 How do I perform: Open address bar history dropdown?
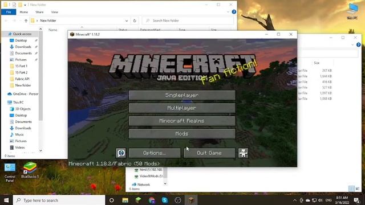tap(127, 20)
